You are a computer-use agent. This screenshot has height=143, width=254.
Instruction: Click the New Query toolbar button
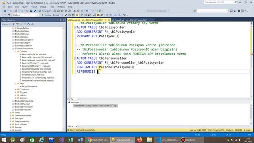pos(45,11)
